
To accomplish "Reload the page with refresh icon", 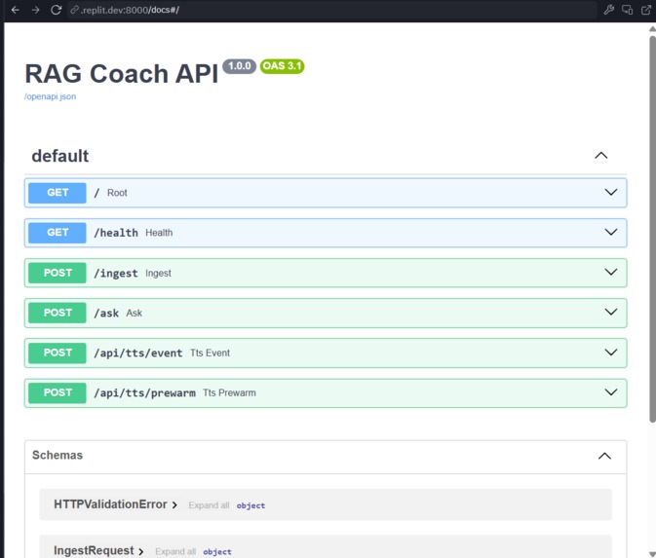I will (x=57, y=10).
